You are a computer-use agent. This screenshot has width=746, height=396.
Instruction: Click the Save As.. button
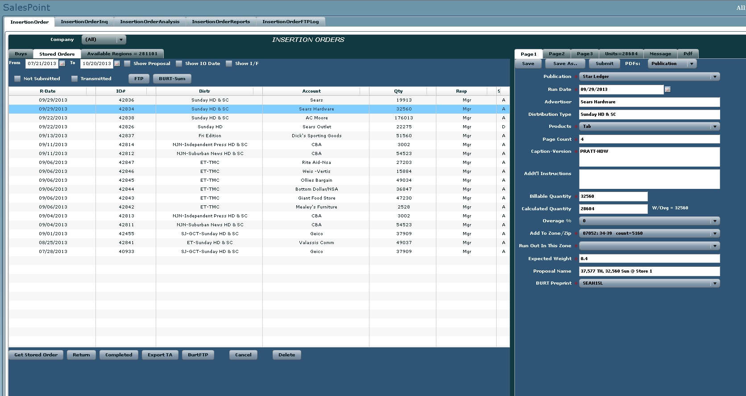tap(565, 64)
